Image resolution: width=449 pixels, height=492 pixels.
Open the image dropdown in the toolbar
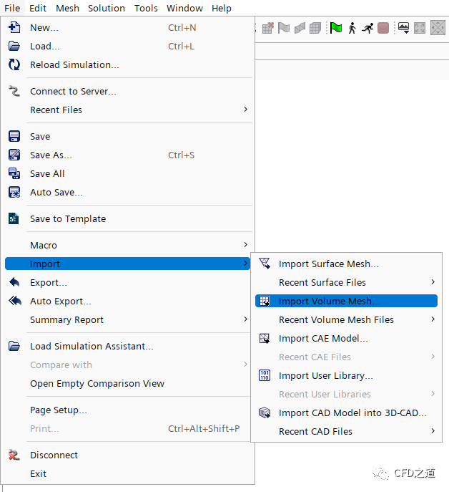[404, 28]
